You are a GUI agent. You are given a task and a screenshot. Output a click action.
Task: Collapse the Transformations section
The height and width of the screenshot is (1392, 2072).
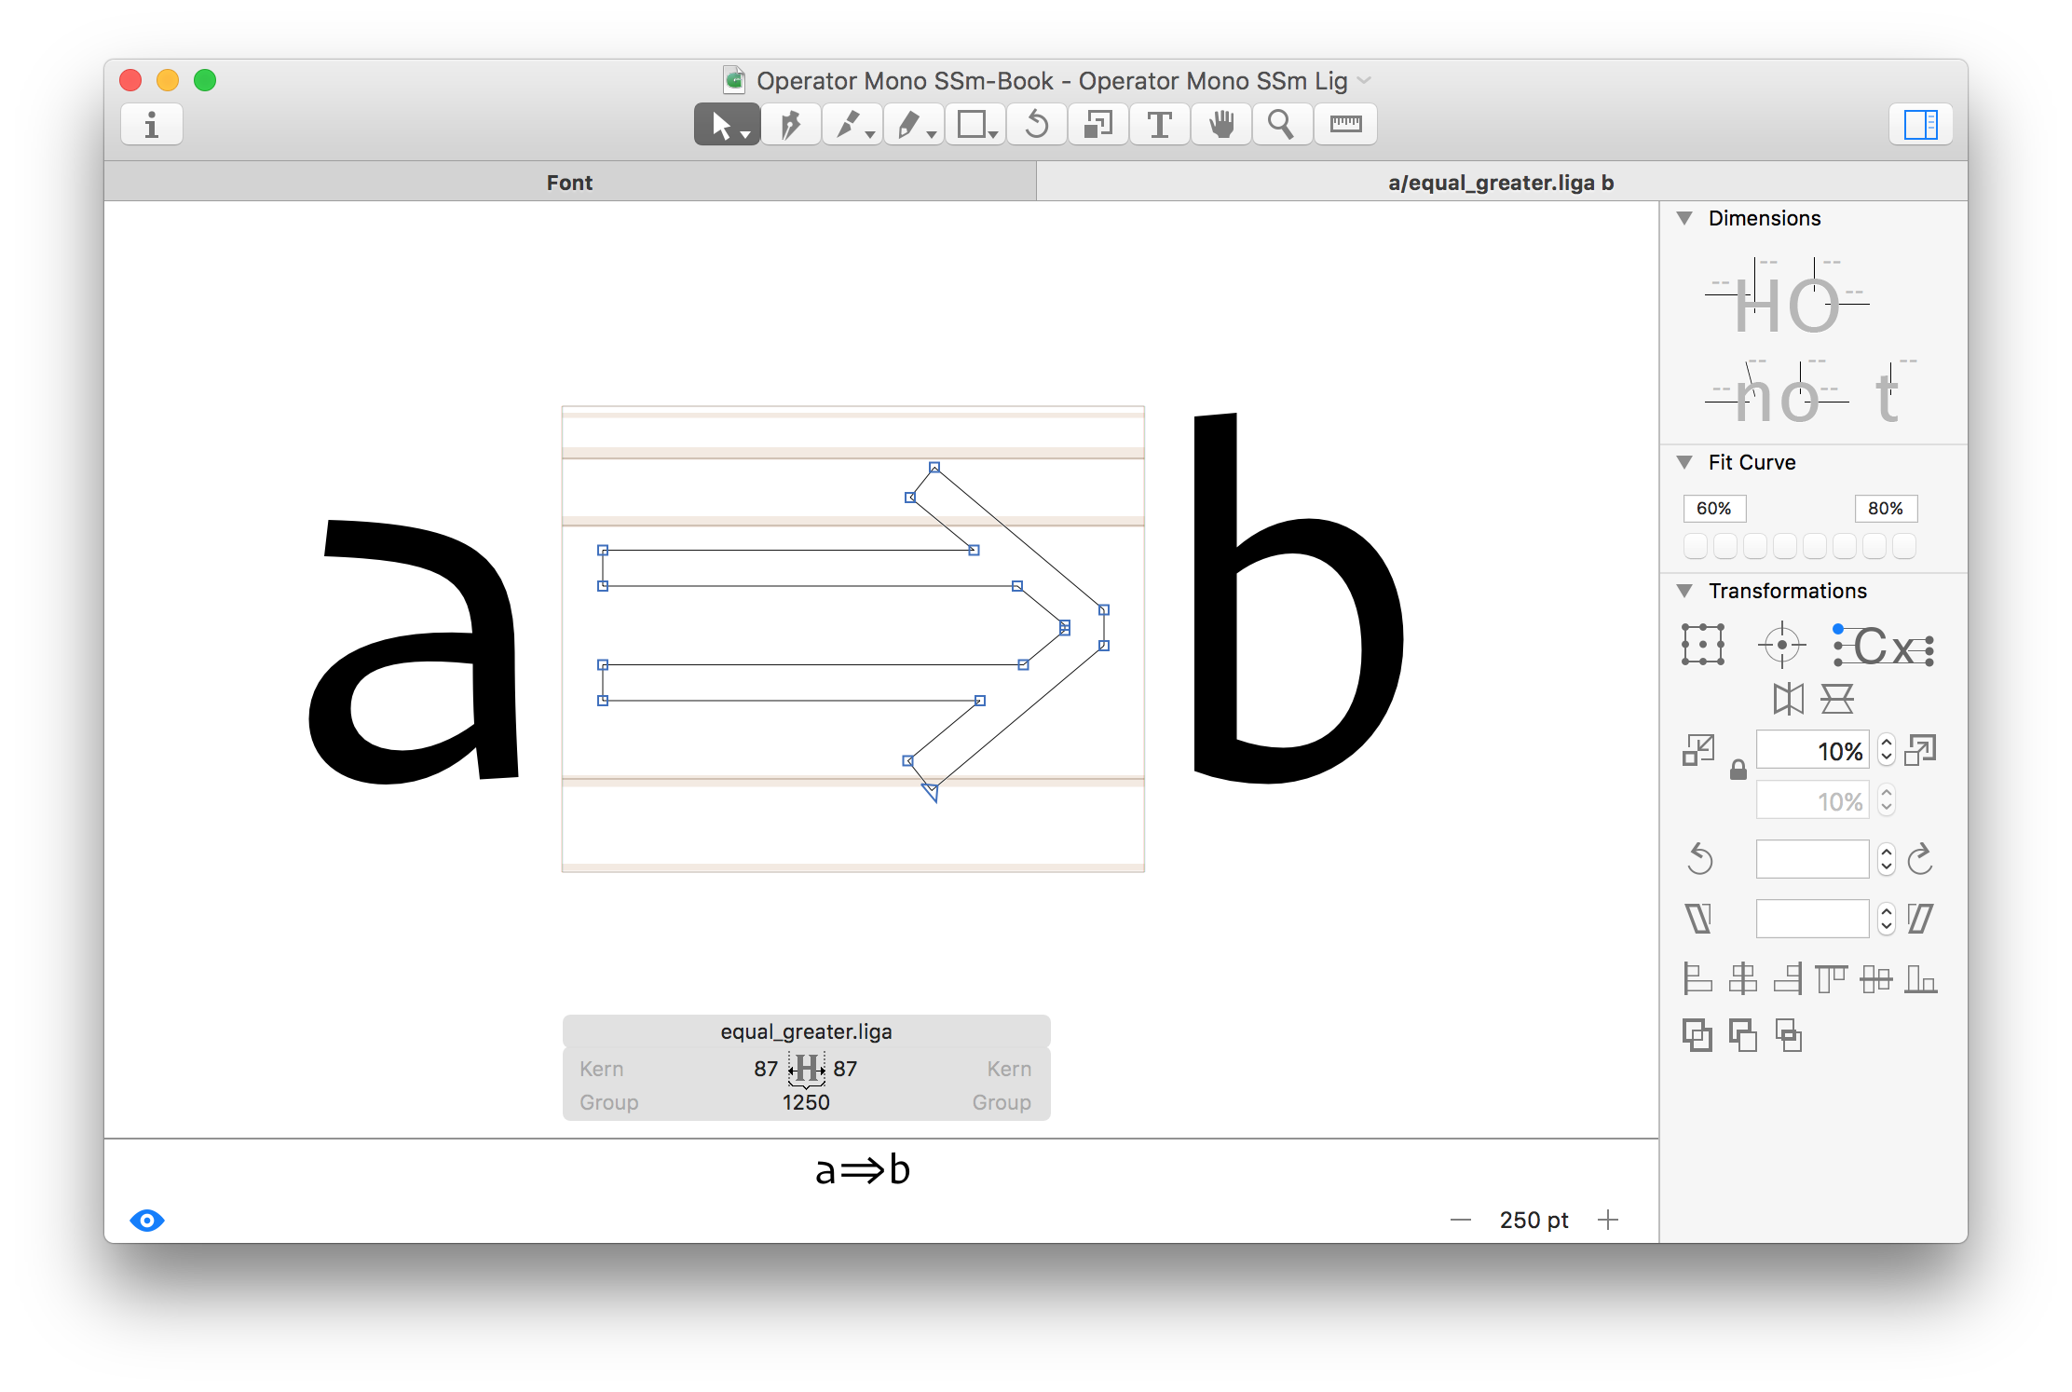point(1684,591)
